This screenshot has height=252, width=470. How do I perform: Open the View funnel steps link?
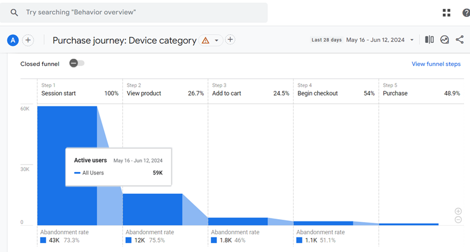[x=436, y=64]
